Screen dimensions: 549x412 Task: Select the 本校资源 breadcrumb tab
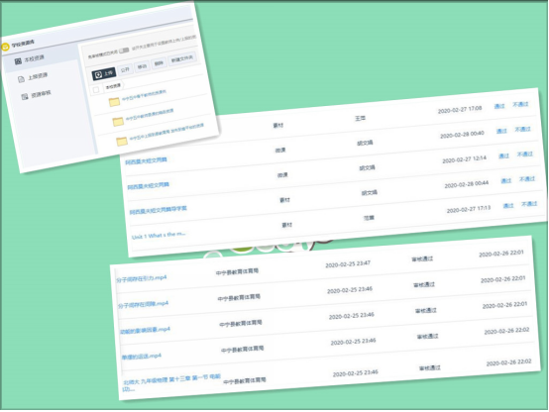pos(113,86)
